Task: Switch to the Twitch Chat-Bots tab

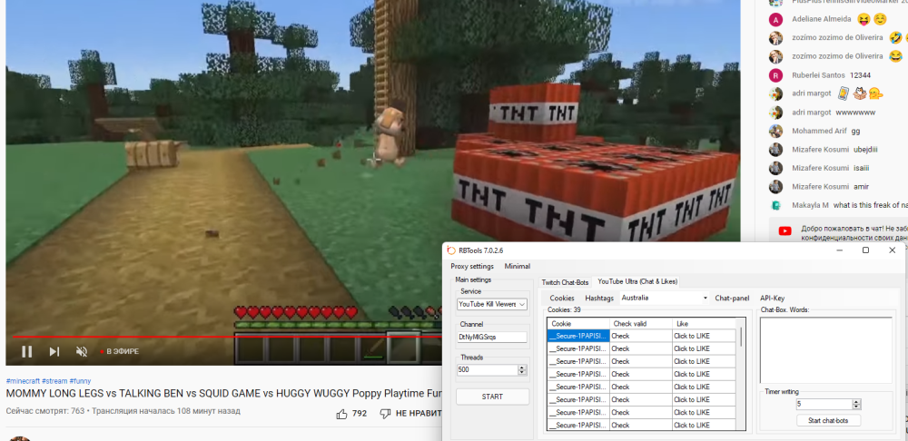Action: (565, 282)
